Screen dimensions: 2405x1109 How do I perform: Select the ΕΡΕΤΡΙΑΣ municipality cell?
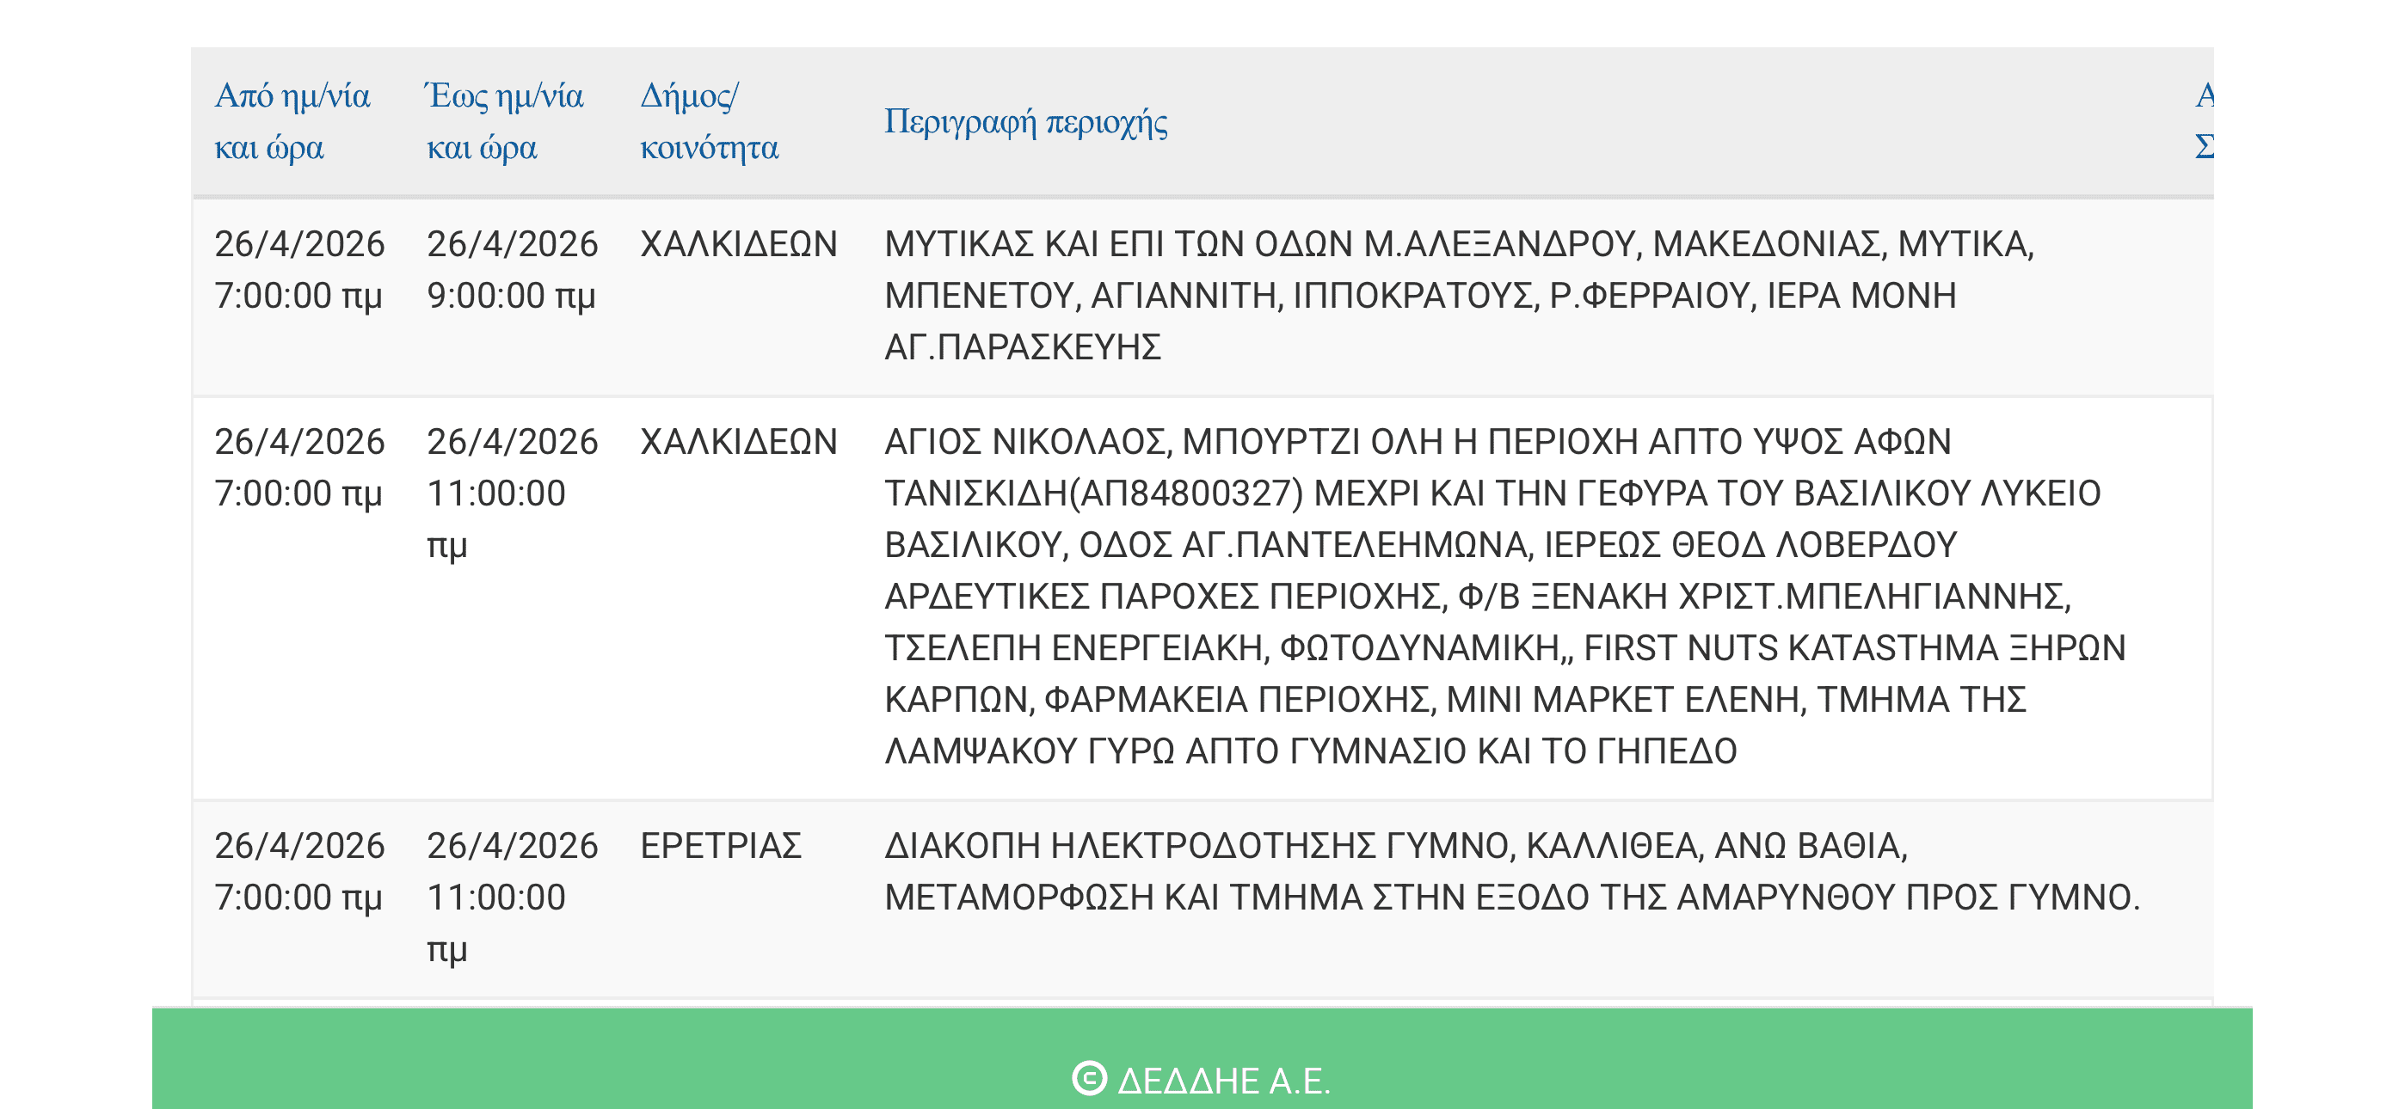(x=721, y=846)
